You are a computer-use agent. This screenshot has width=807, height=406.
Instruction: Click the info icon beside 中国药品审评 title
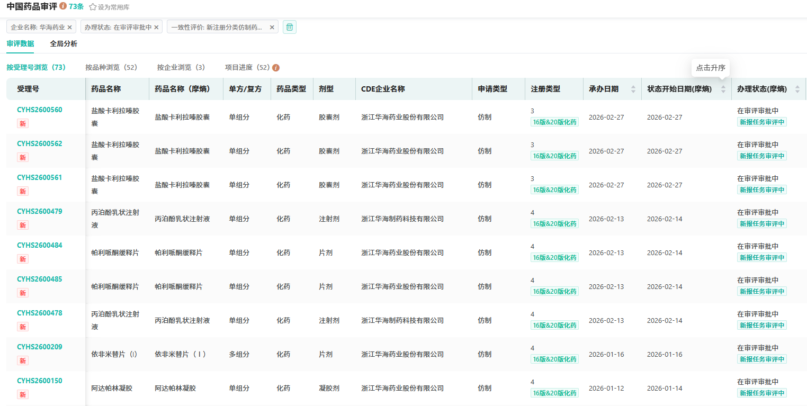63,6
